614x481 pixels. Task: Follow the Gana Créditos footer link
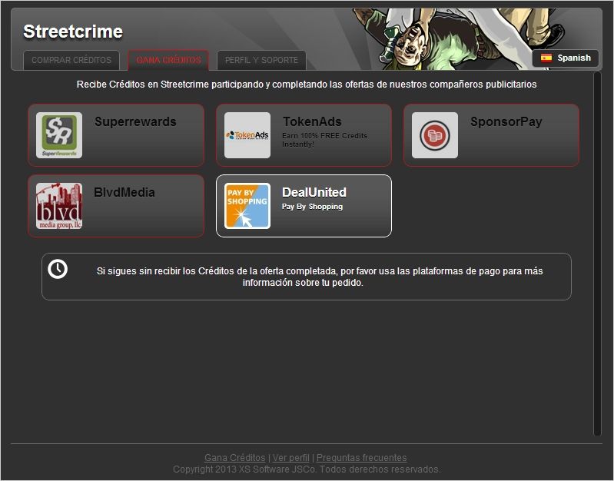[x=234, y=457]
